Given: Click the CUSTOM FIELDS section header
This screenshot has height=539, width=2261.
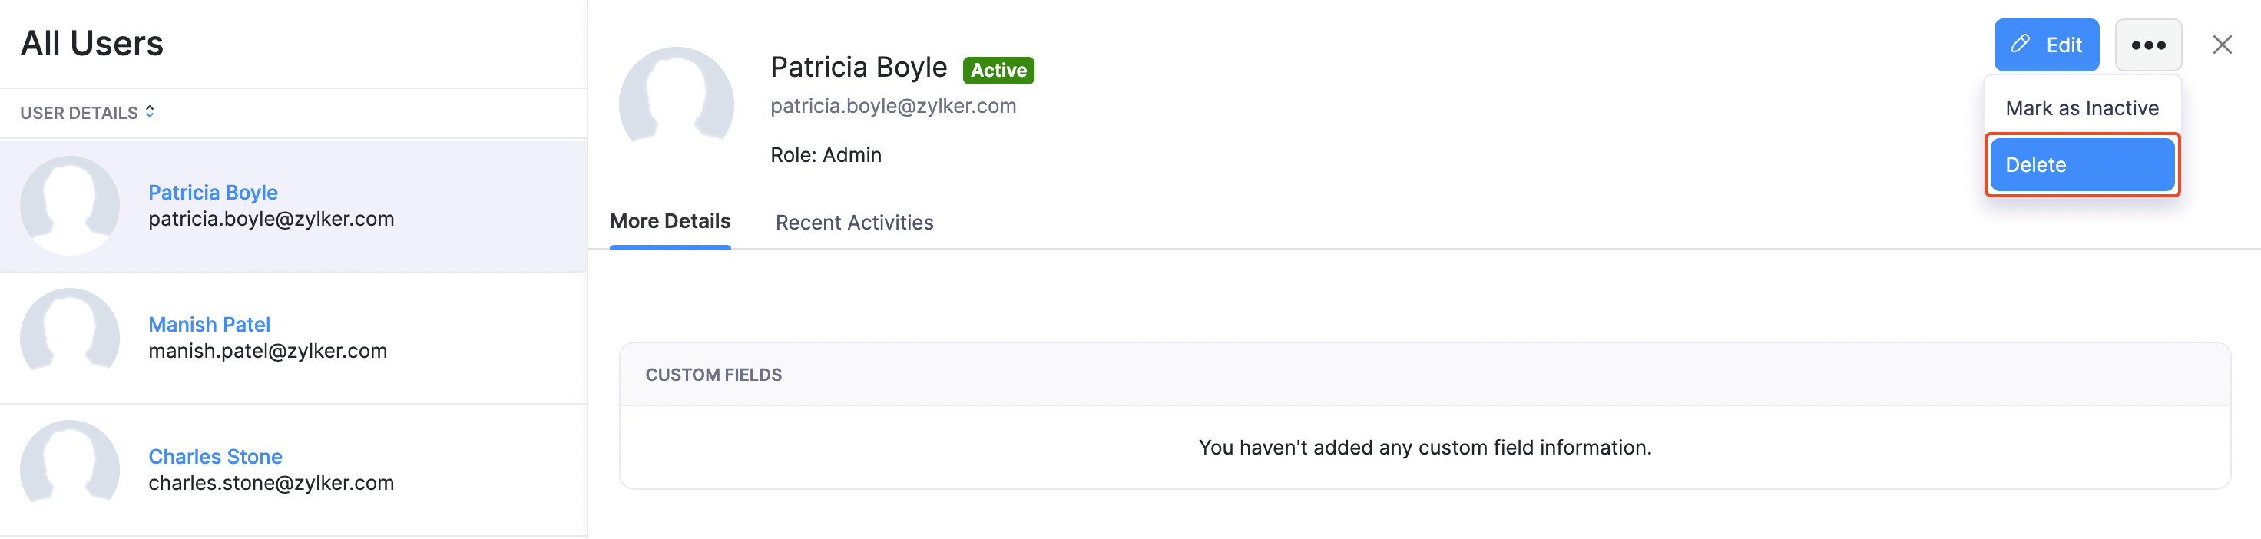Looking at the screenshot, I should point(713,375).
